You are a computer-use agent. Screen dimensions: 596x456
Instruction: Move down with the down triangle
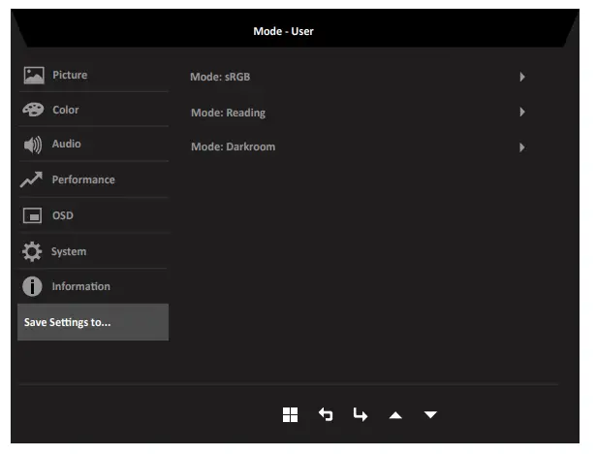pos(430,414)
